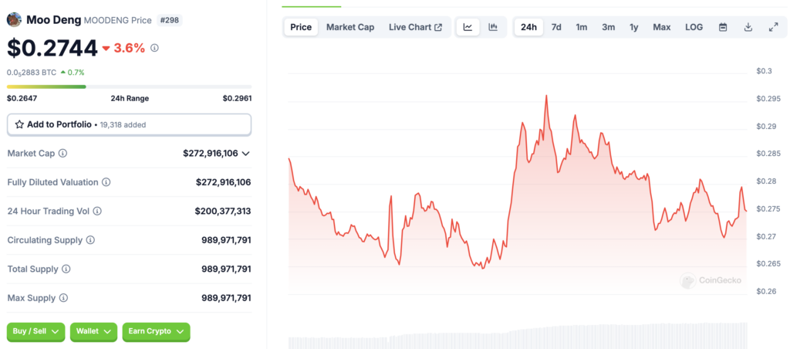Select the Price tab
This screenshot has height=349, width=790.
[301, 27]
